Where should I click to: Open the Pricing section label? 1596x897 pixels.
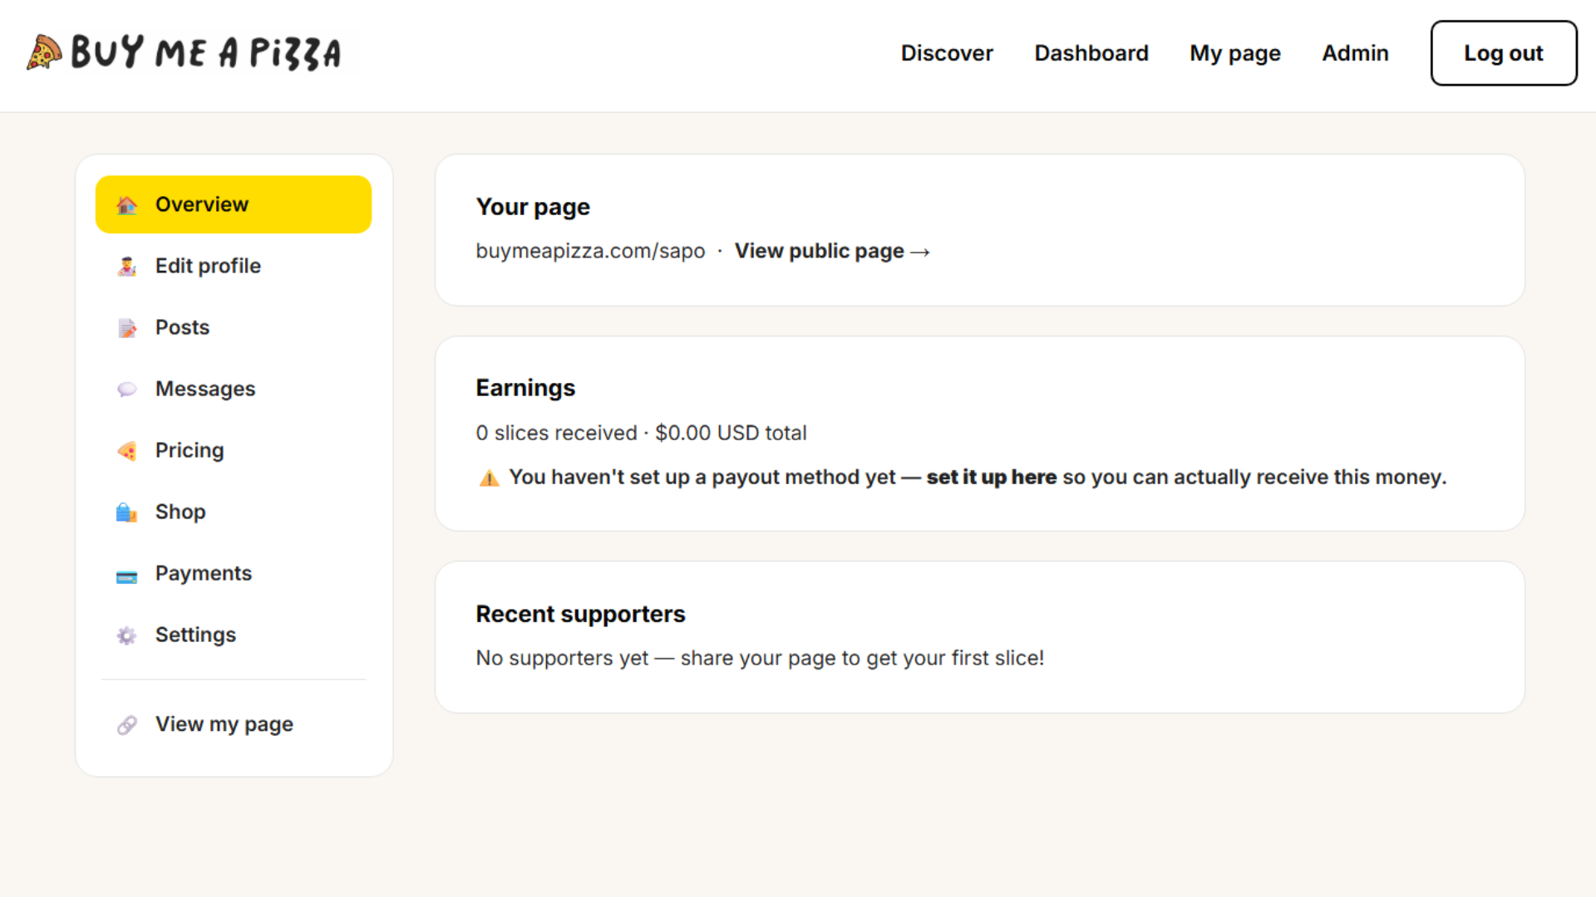[190, 450]
